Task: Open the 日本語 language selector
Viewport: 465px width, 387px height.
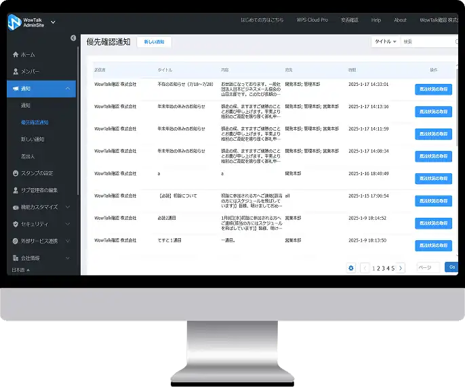Action: (20, 270)
